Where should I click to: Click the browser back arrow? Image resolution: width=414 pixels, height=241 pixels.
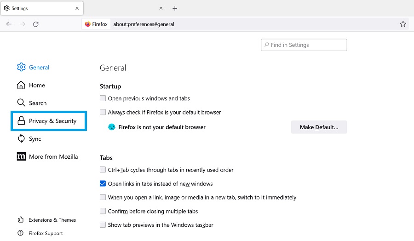(9, 24)
